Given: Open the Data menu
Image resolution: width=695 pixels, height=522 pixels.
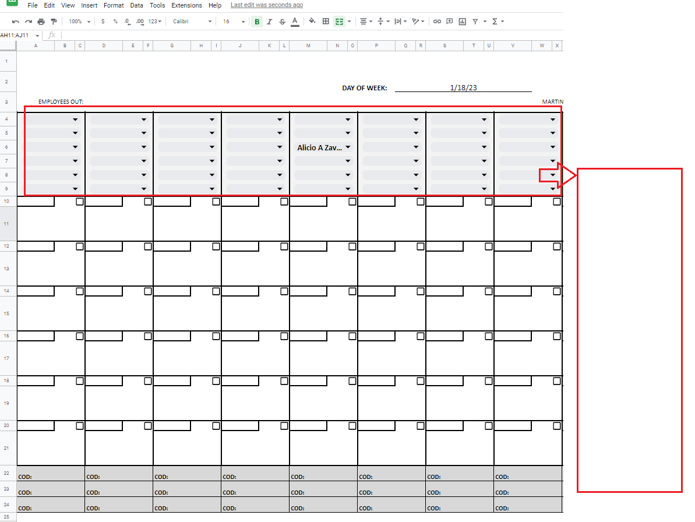Looking at the screenshot, I should (136, 5).
